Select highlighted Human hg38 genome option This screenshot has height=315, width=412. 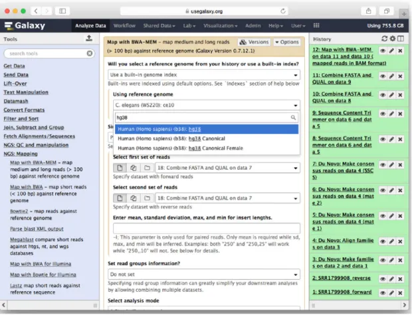(x=207, y=129)
